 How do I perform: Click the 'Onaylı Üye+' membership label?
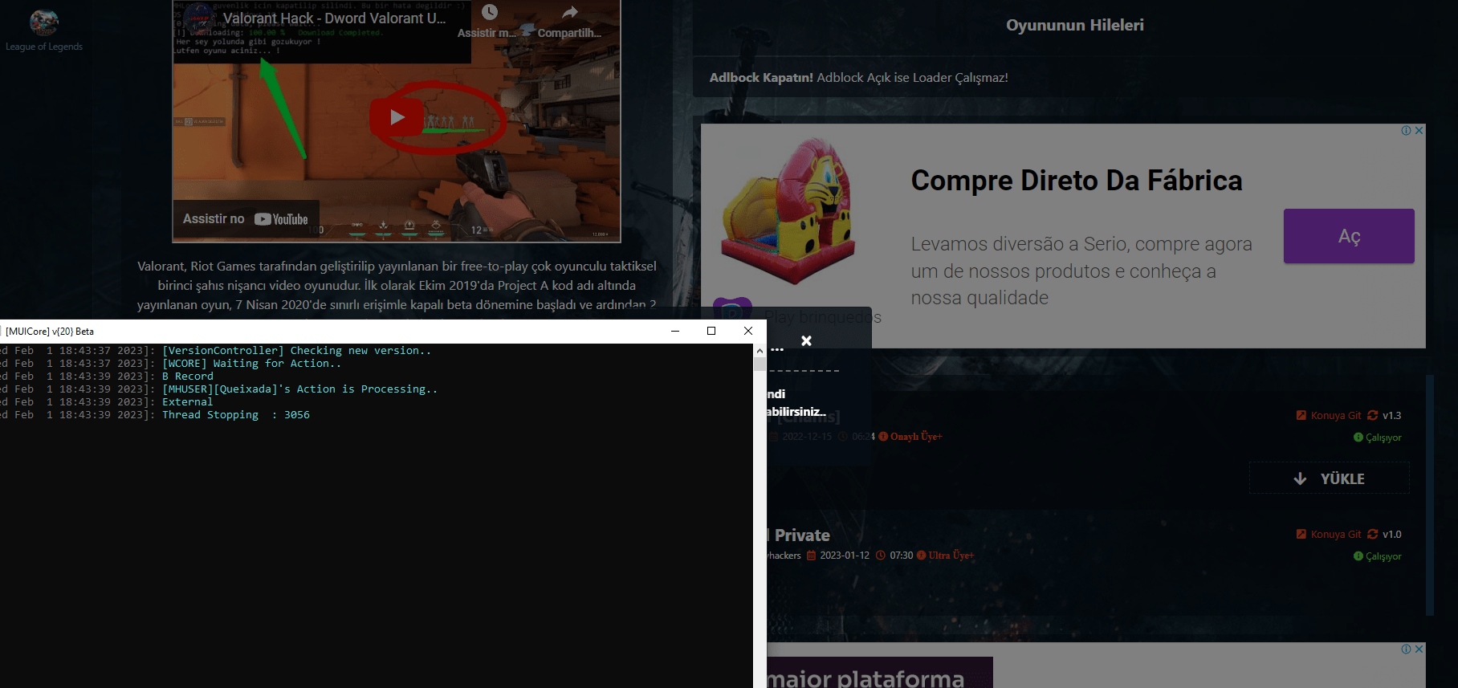[916, 437]
